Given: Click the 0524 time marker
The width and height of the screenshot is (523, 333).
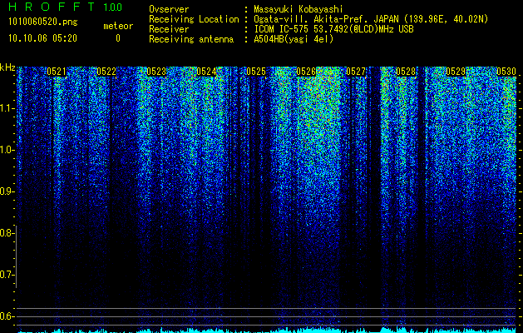Looking at the screenshot, I should pos(206,72).
